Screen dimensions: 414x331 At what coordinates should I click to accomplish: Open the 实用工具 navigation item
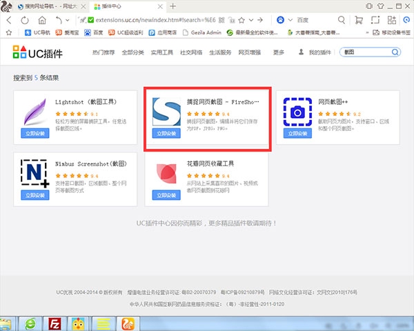[162, 52]
